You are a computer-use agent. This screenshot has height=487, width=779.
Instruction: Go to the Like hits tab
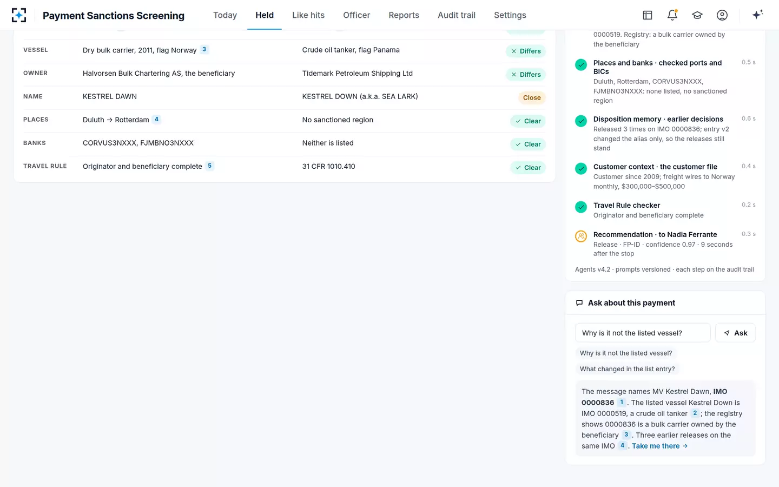(308, 15)
